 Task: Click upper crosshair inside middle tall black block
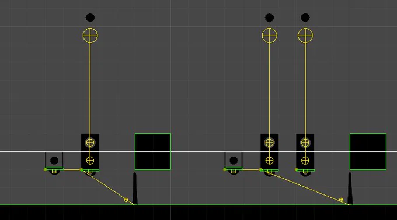pyautogui.click(x=269, y=143)
